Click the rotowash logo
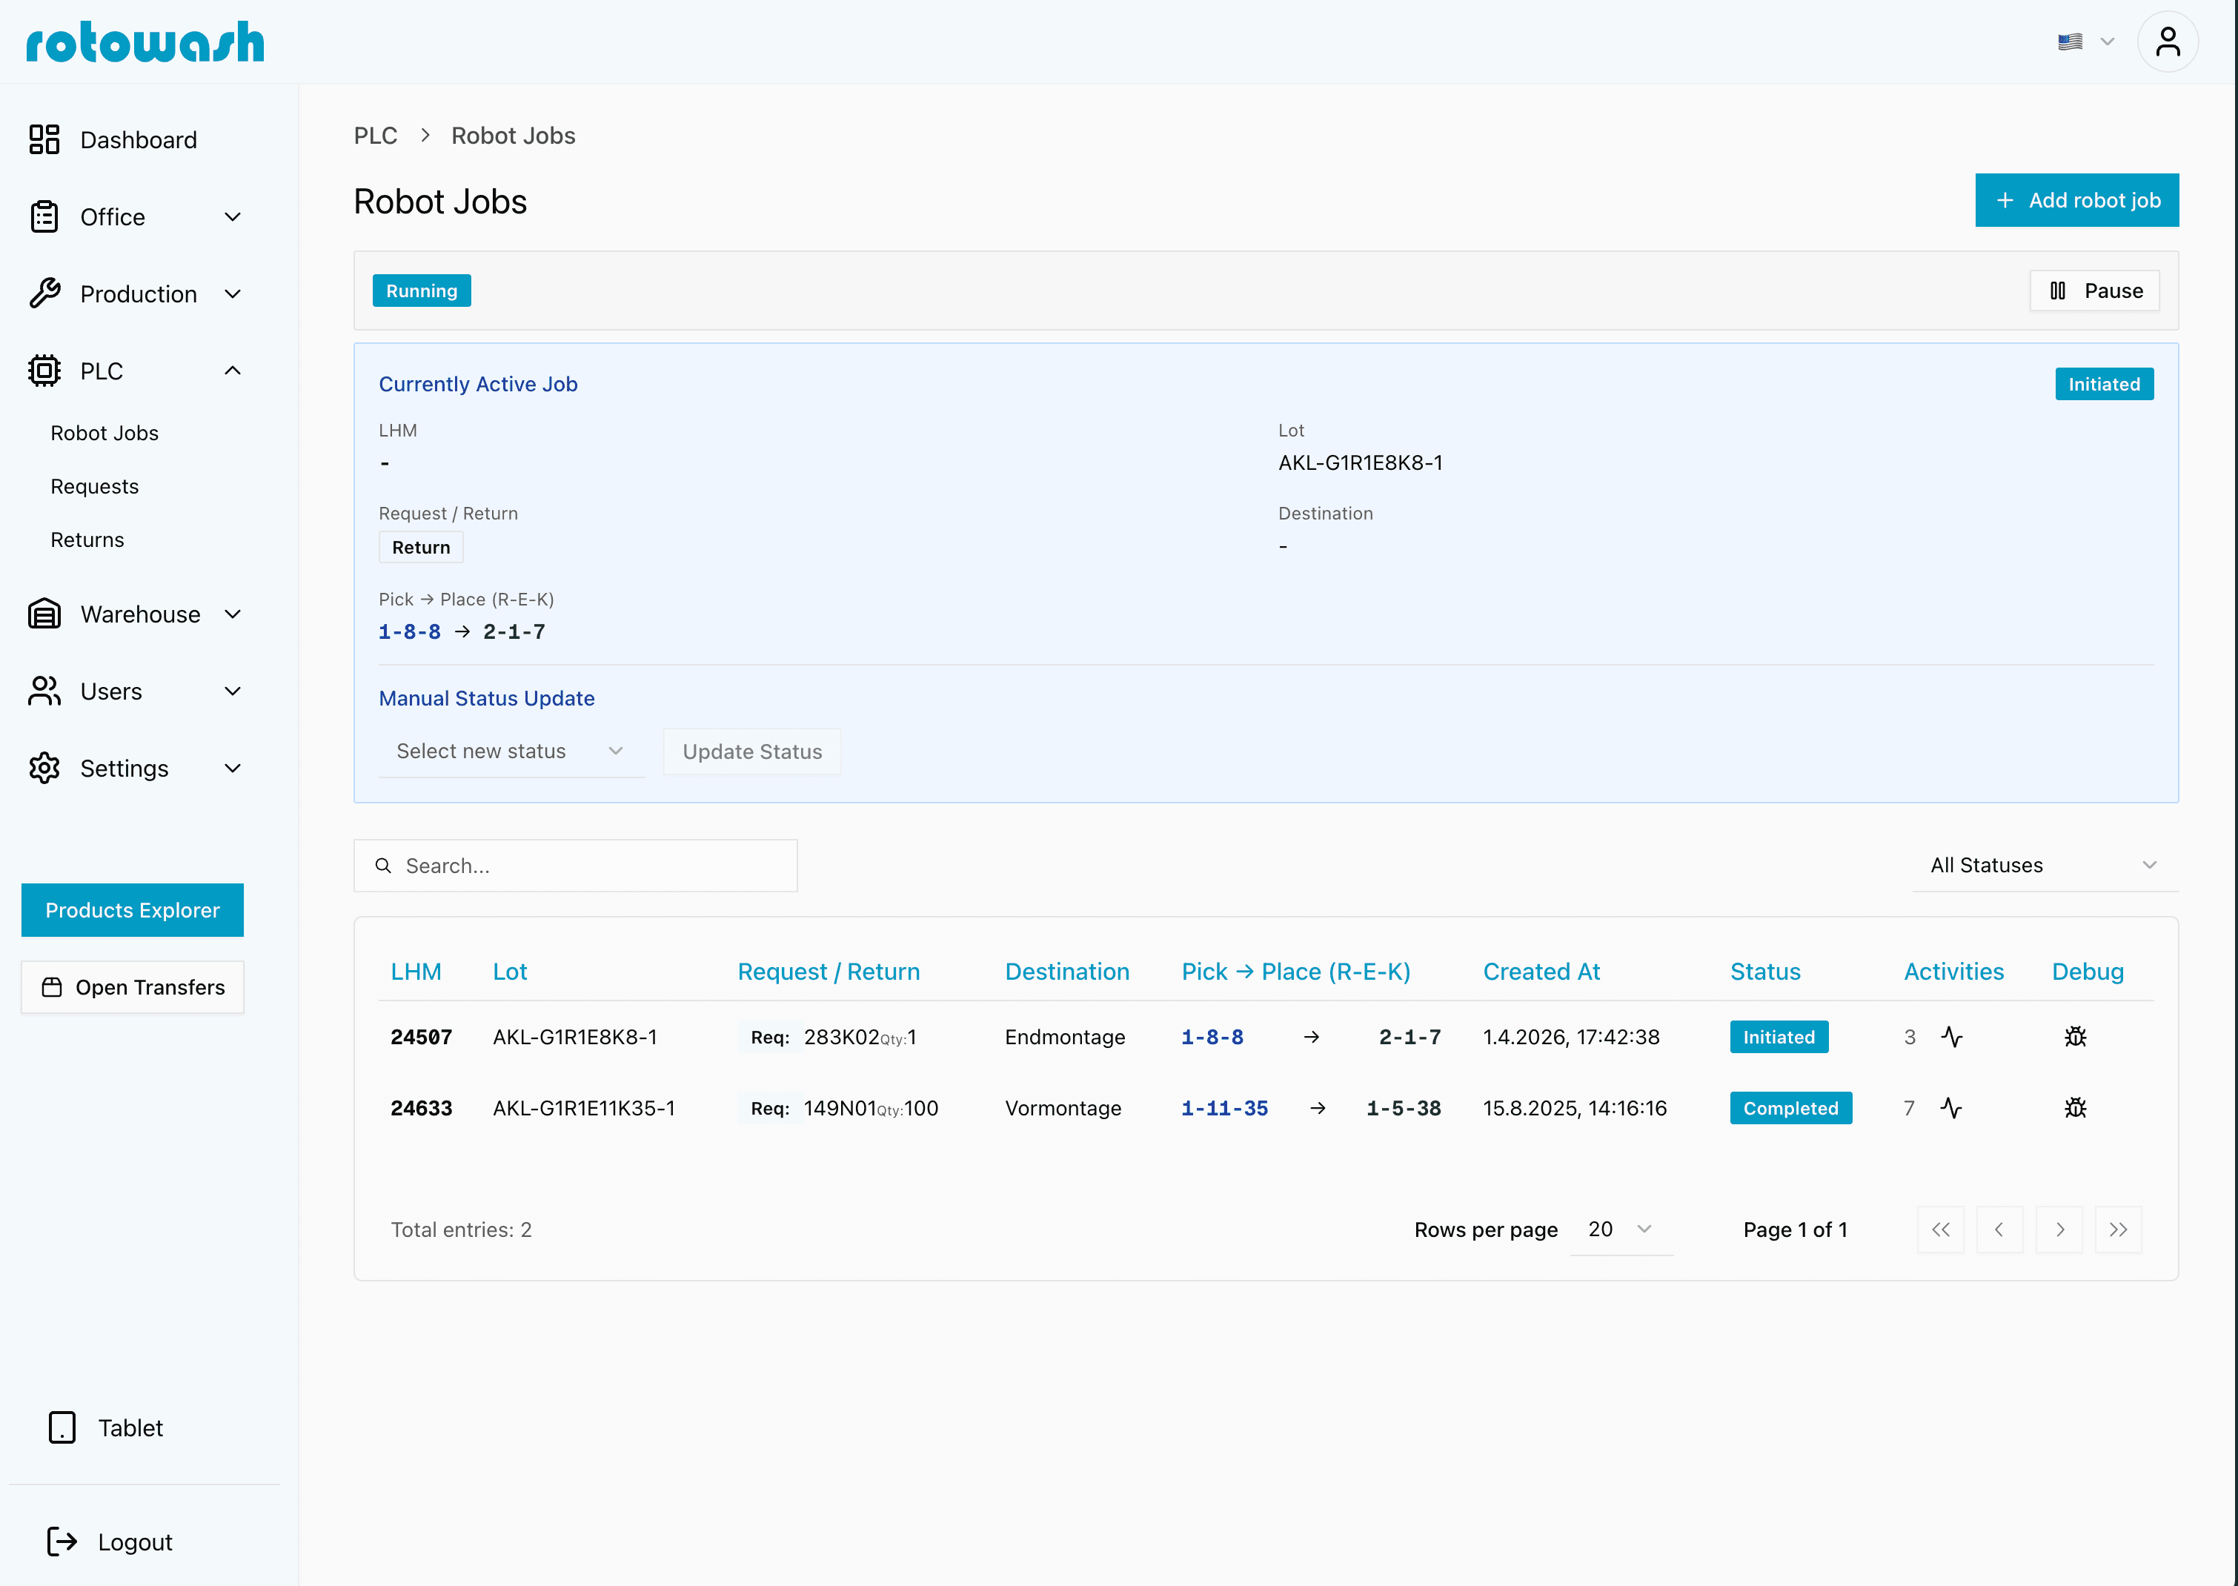 (145, 42)
